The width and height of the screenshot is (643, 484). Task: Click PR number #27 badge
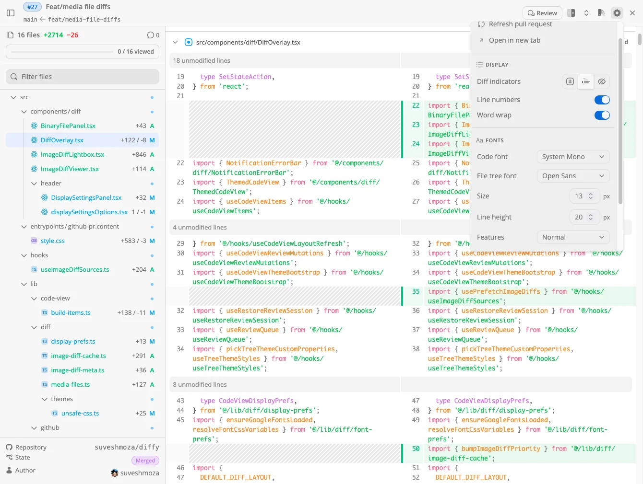pyautogui.click(x=32, y=7)
